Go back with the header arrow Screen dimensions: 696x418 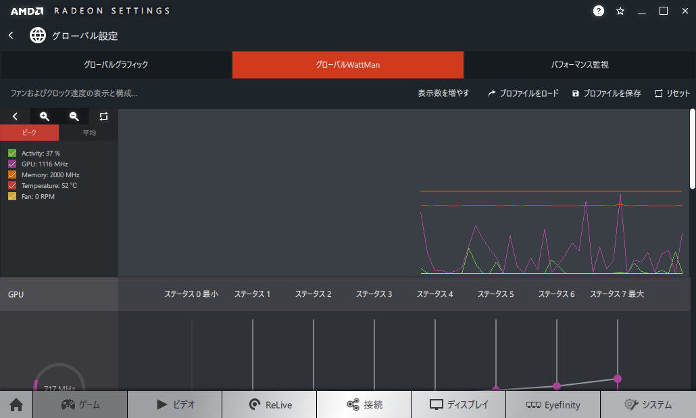pyautogui.click(x=11, y=35)
